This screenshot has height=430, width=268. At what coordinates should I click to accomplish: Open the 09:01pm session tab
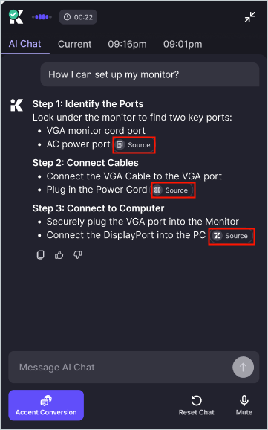[x=183, y=44]
